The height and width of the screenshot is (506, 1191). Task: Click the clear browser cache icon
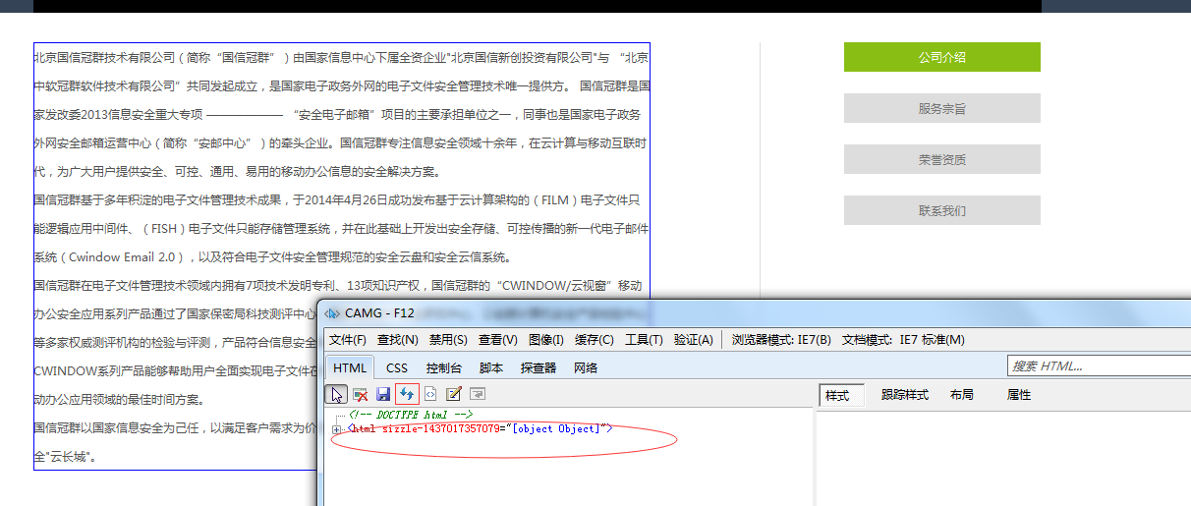[x=361, y=394]
